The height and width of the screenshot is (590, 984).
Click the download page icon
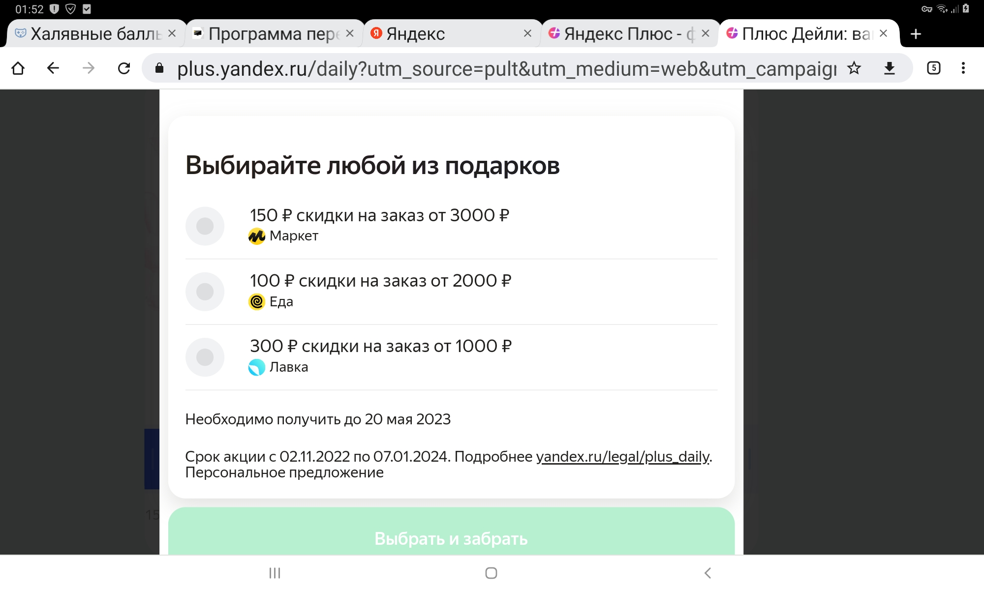coord(890,68)
